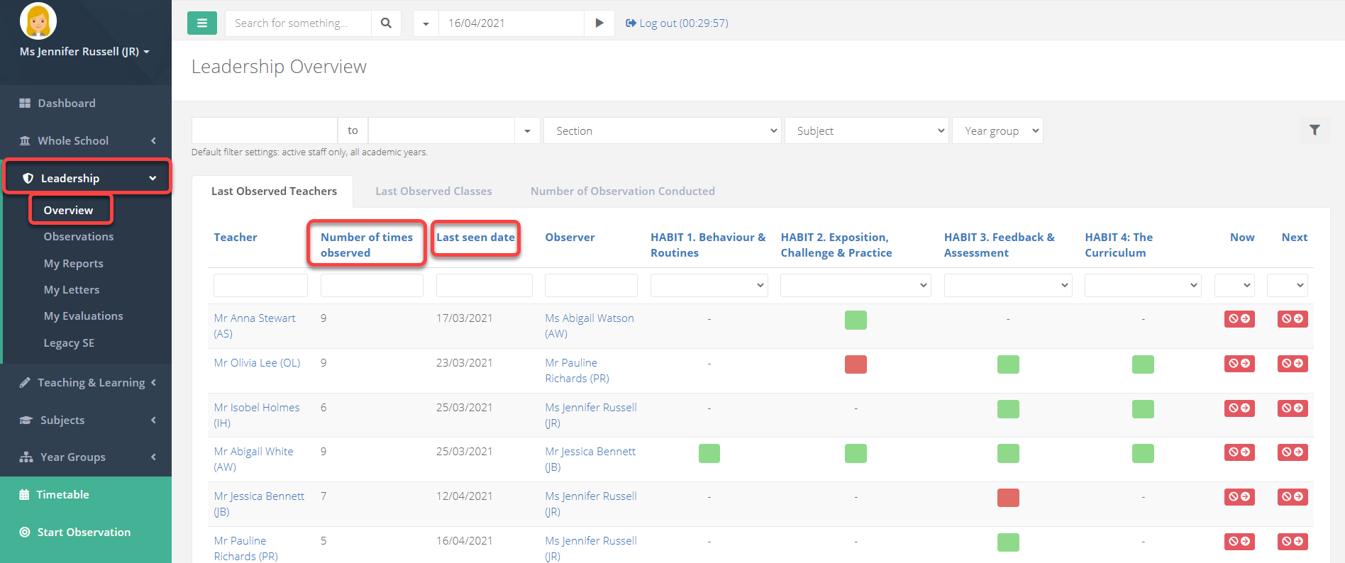This screenshot has width=1345, height=563.
Task: Open the HABIT 3 column filter dropdown
Action: pyautogui.click(x=1007, y=285)
